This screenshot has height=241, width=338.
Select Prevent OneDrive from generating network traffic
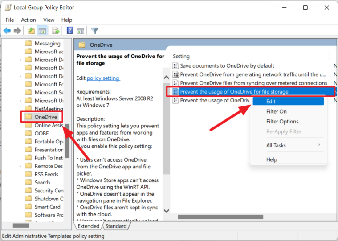click(253, 74)
